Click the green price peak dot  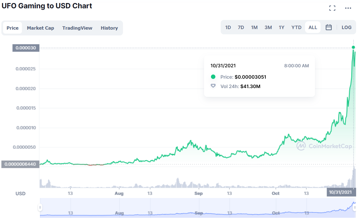353,47
